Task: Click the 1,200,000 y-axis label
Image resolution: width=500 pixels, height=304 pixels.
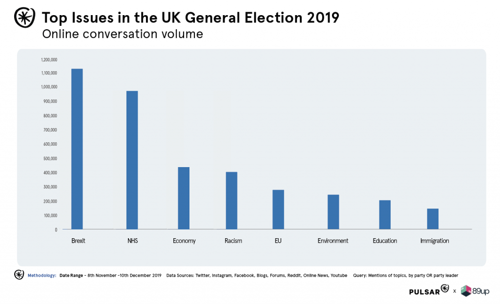Action: pos(49,60)
